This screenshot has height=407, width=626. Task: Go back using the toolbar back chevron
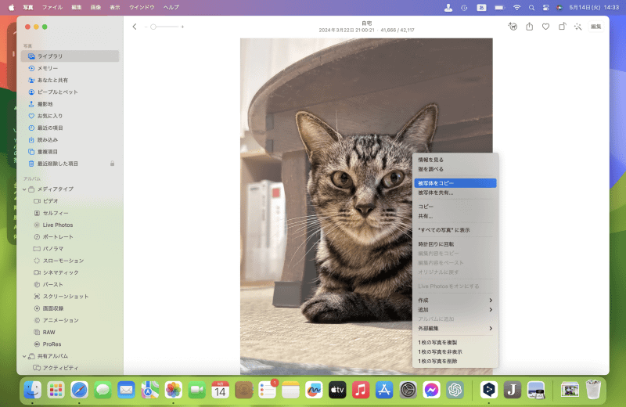point(135,27)
